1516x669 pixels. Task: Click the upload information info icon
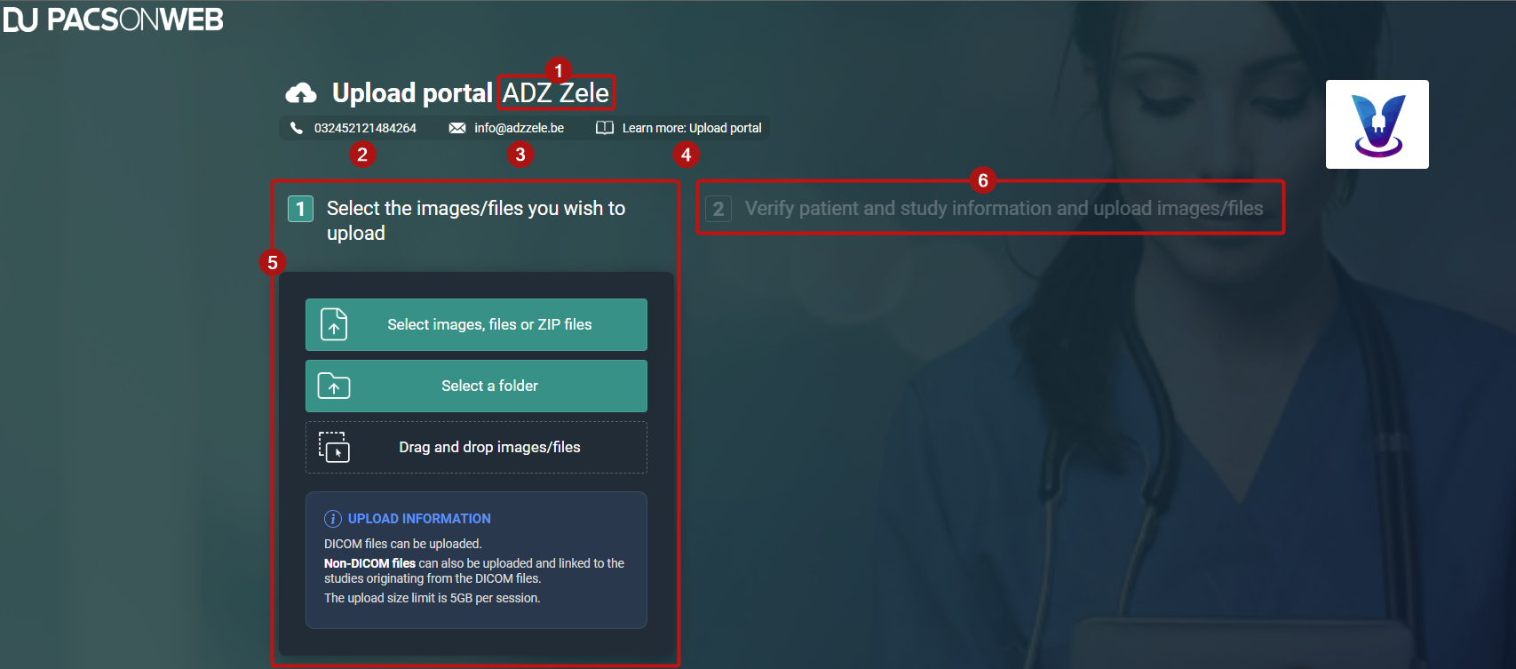(x=333, y=519)
